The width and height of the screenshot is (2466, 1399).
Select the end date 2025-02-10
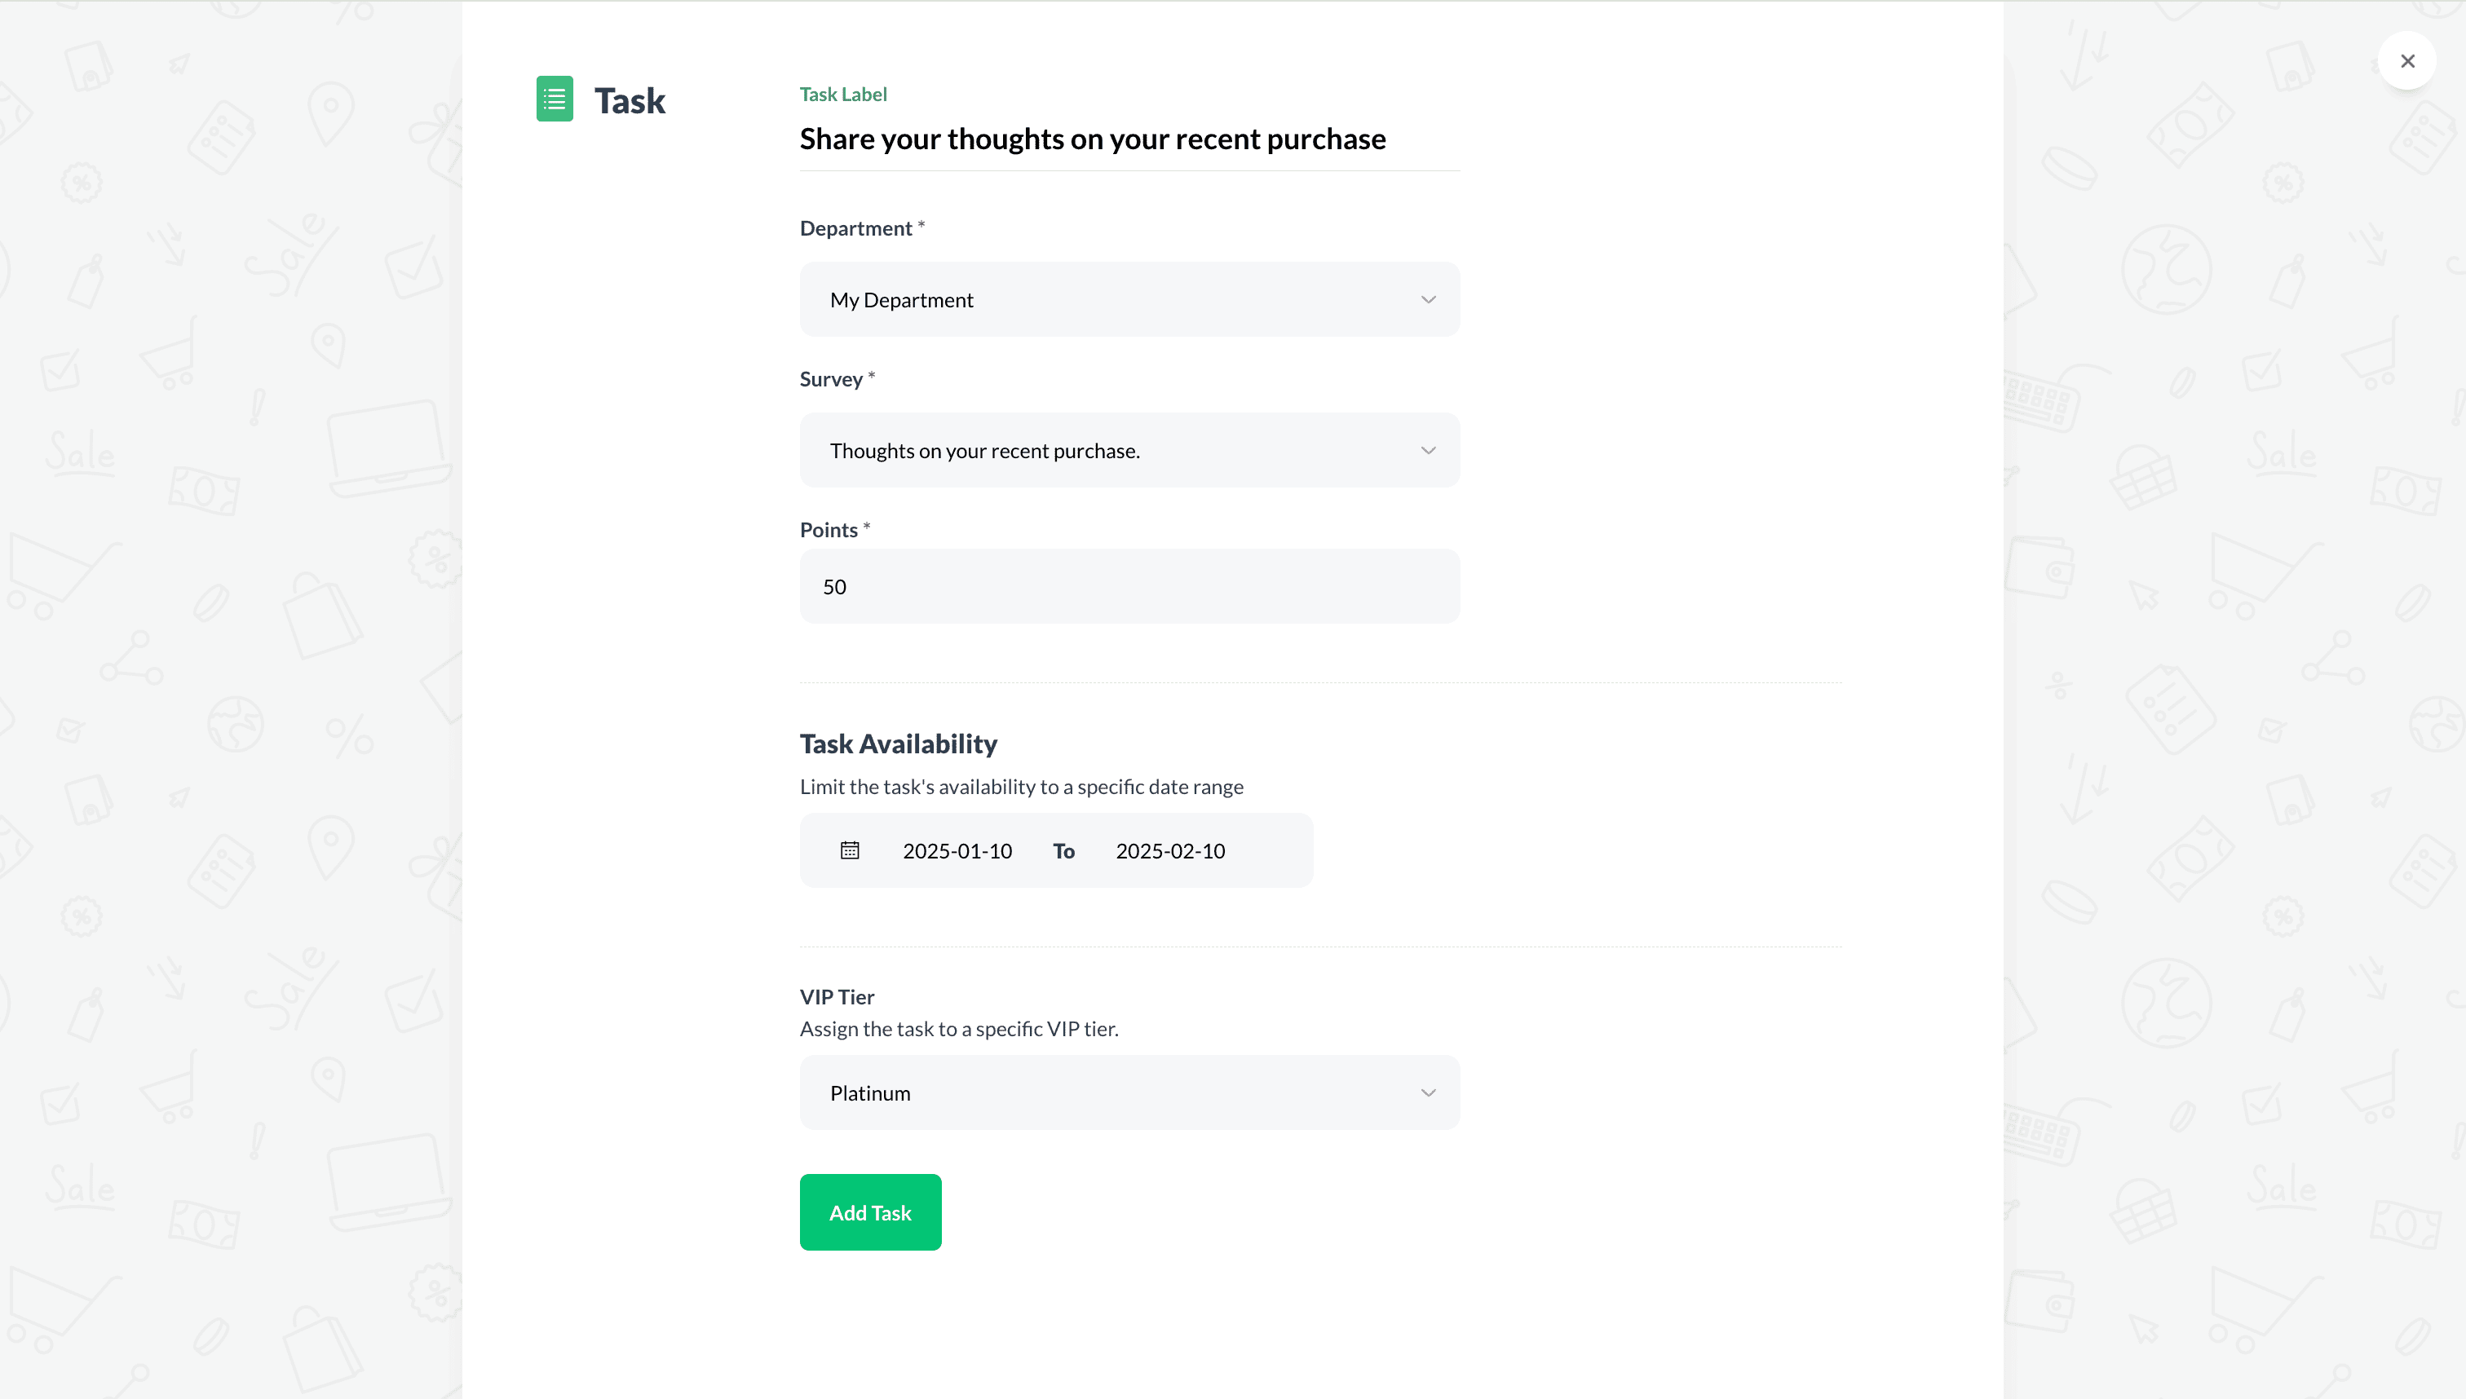click(x=1169, y=851)
